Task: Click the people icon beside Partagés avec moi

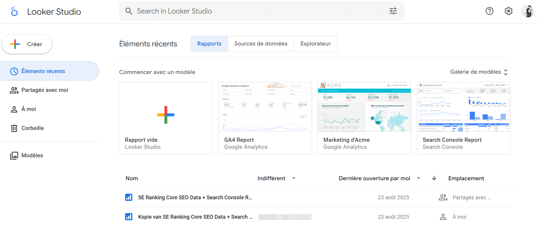Action: click(x=14, y=90)
